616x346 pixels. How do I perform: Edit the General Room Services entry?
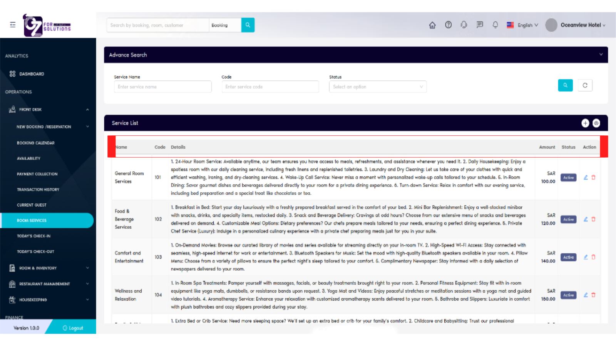pos(585,177)
